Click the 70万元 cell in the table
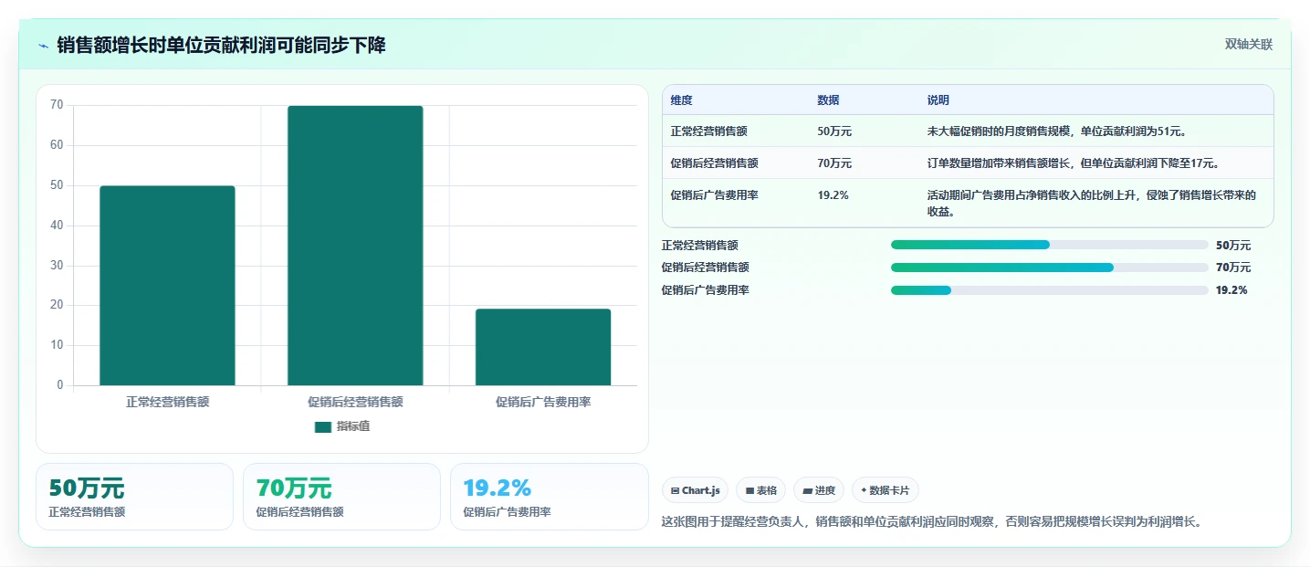 pyautogui.click(x=834, y=163)
